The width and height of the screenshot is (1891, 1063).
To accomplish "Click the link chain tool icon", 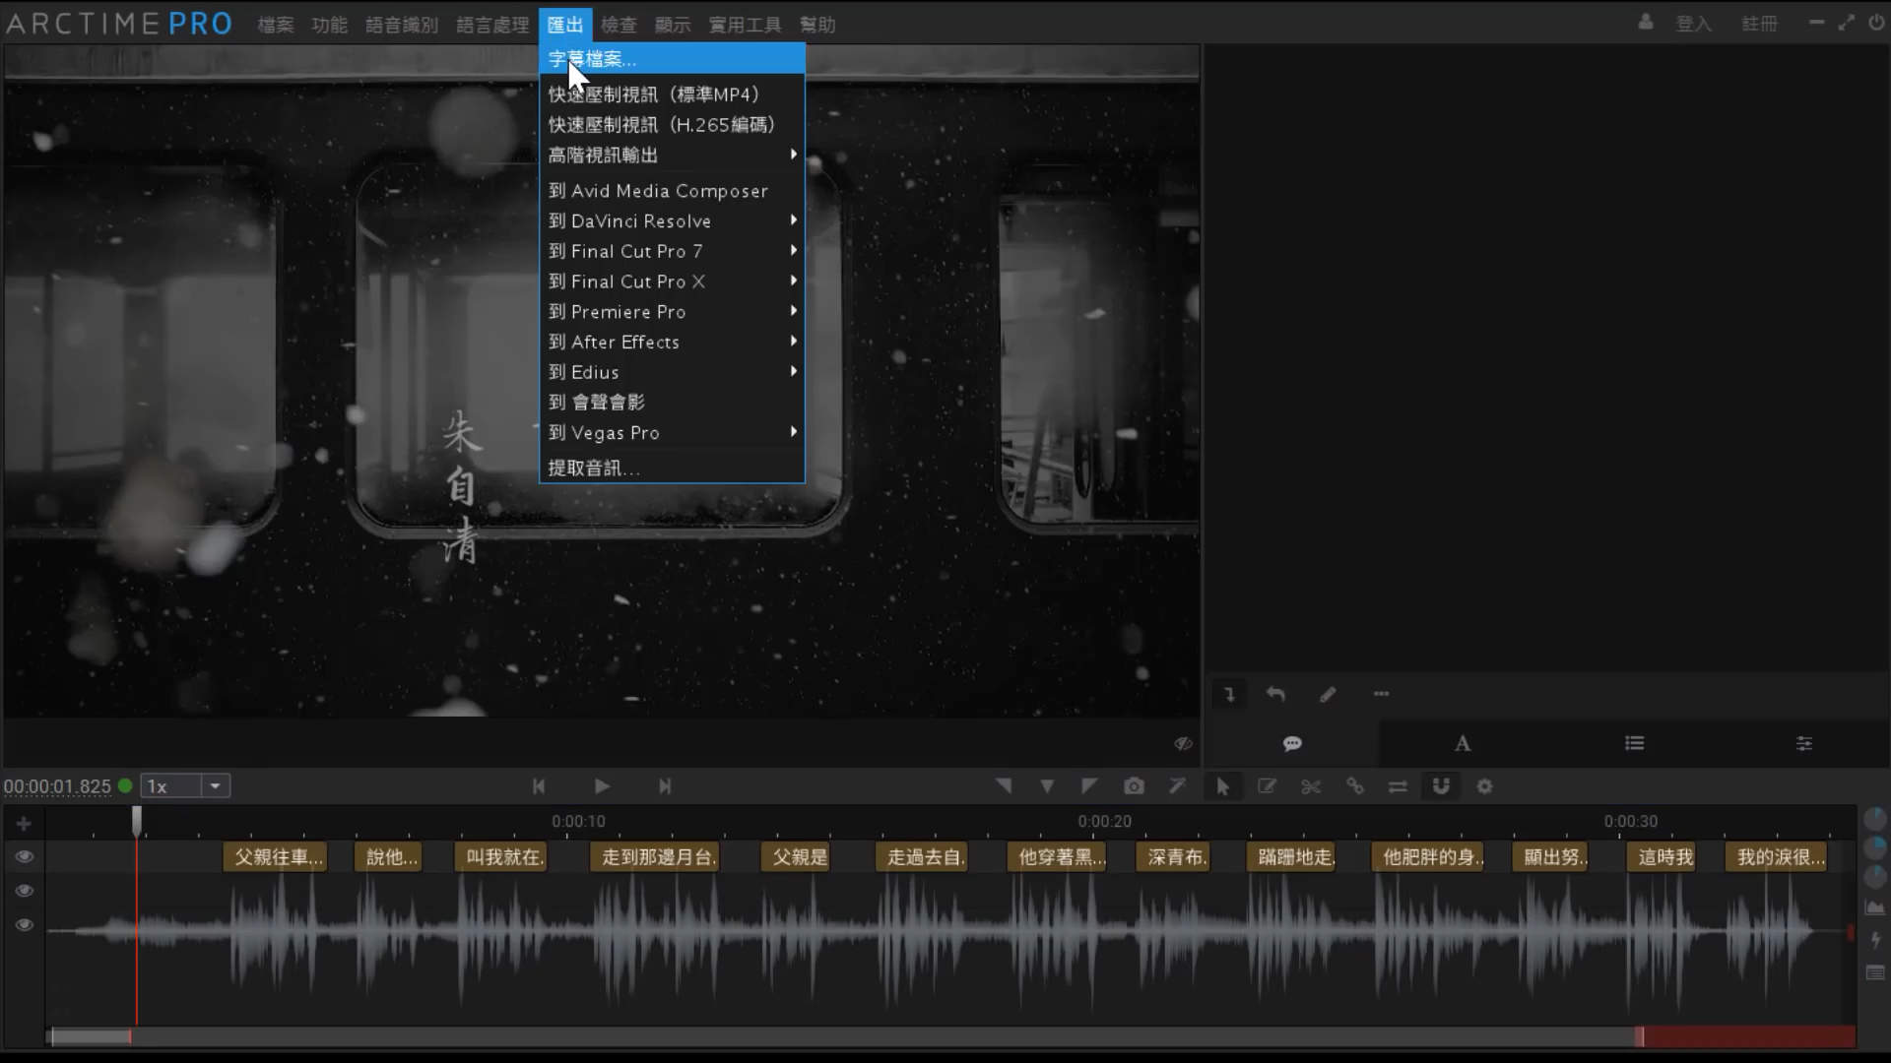I will (1355, 786).
